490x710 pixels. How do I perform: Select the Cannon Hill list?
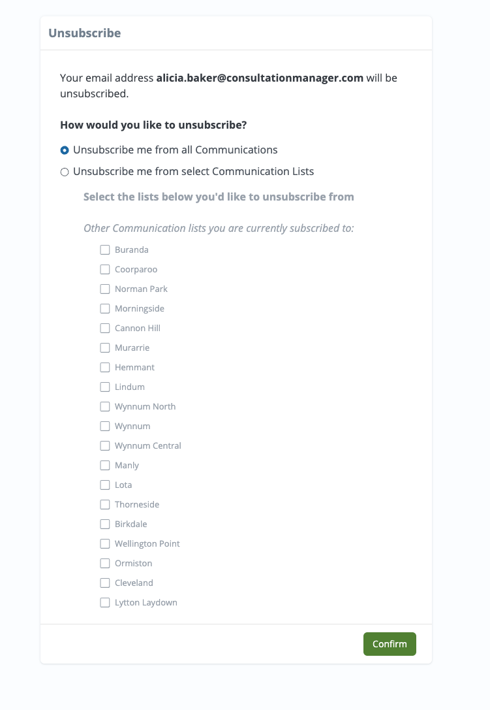tap(105, 328)
